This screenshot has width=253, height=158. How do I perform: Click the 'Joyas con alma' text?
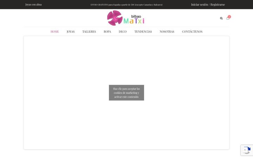(33, 5)
